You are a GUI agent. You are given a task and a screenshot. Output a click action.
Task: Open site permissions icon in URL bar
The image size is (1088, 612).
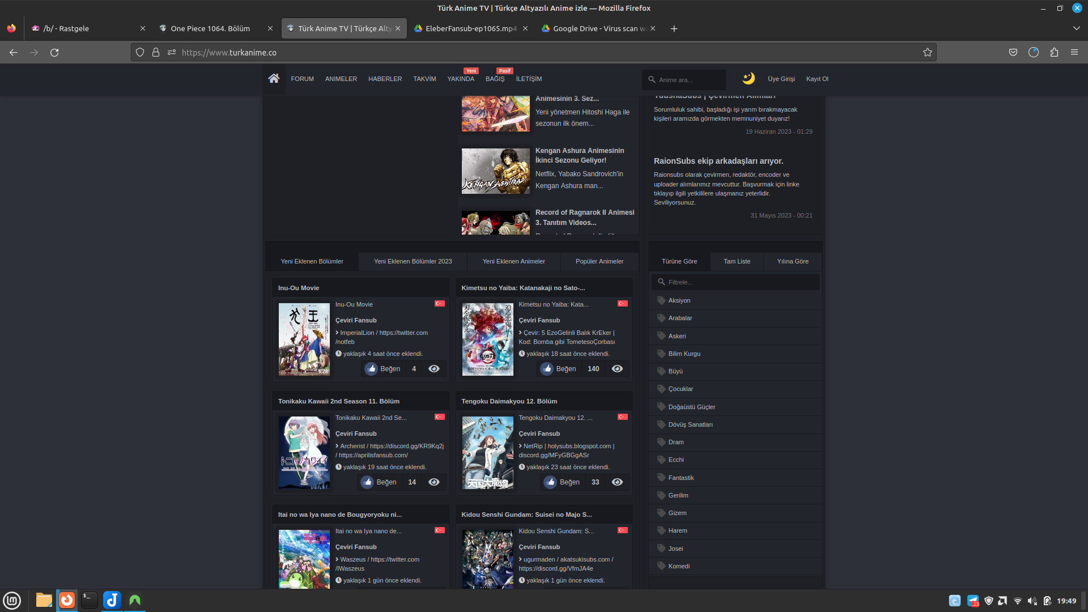(172, 52)
